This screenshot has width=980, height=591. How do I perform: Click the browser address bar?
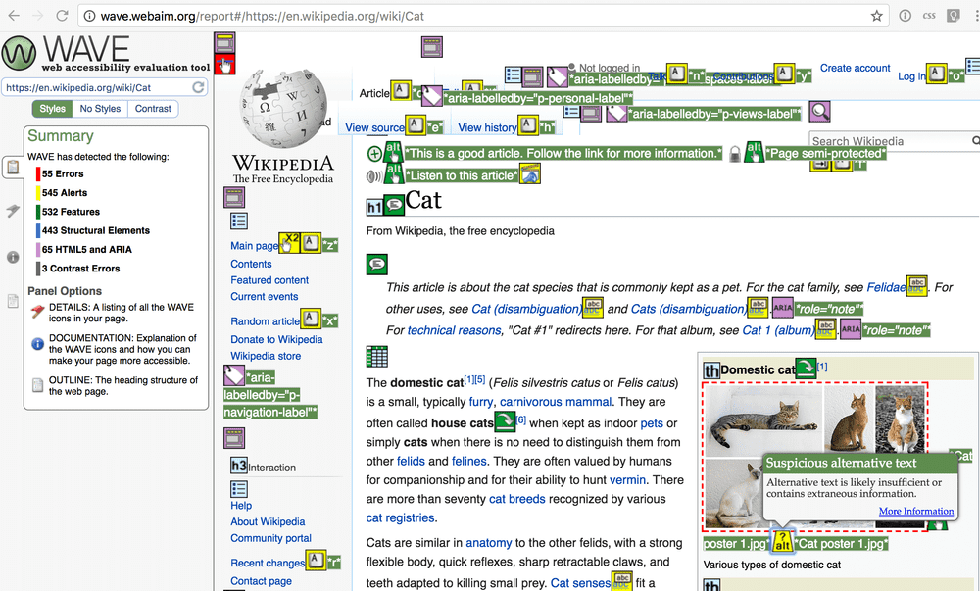point(481,16)
